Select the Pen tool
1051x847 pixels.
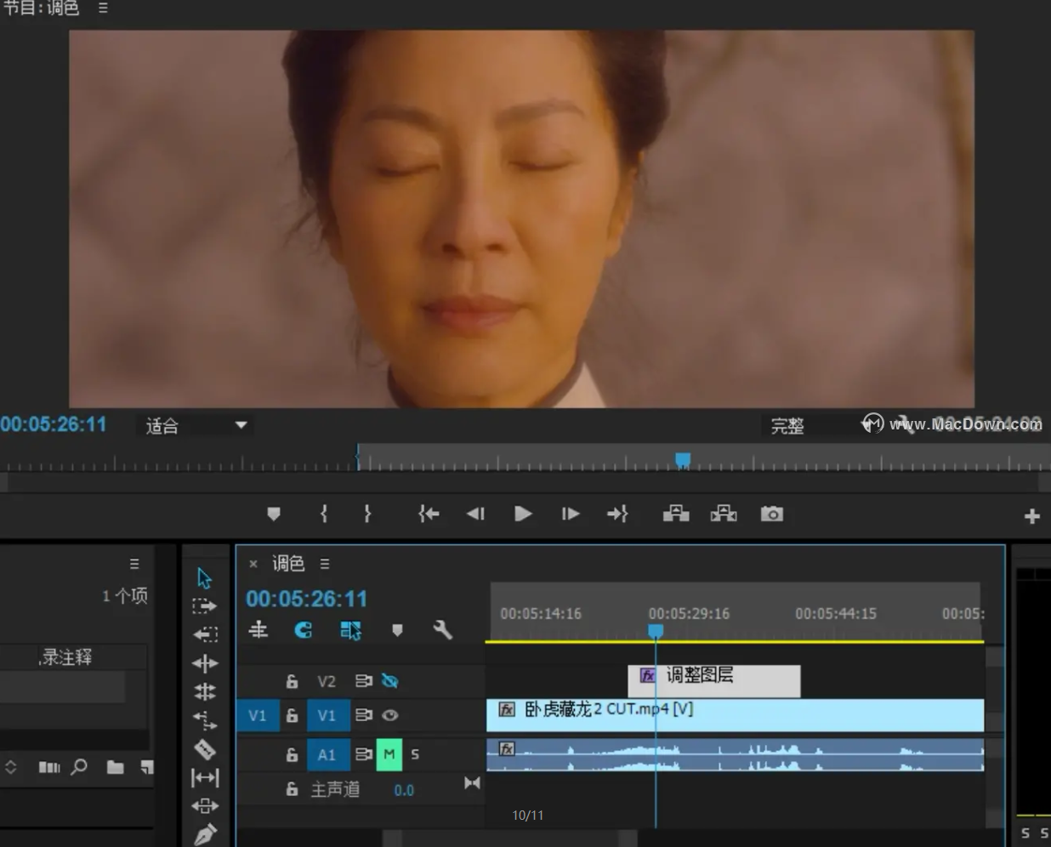click(205, 834)
